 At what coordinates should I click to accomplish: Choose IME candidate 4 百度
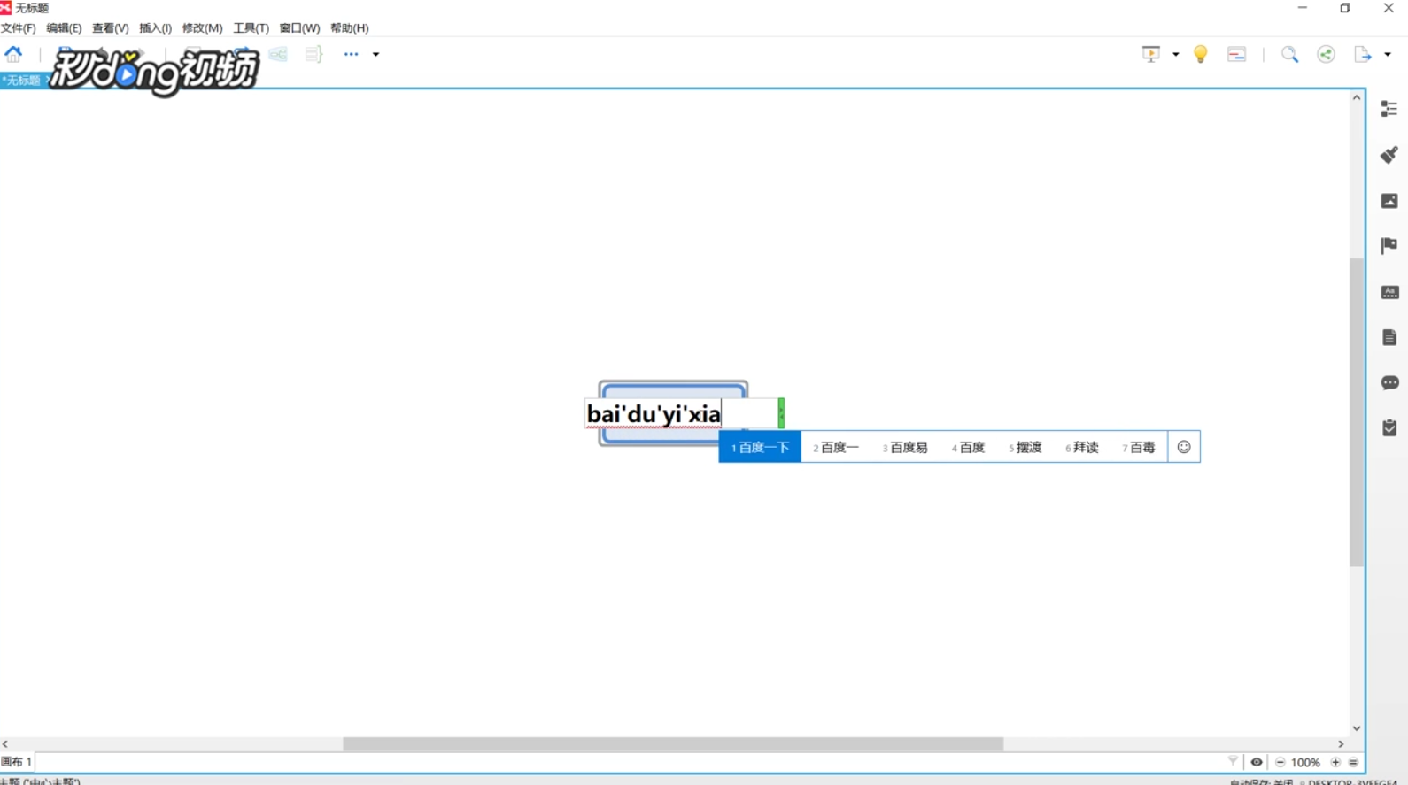click(x=968, y=447)
